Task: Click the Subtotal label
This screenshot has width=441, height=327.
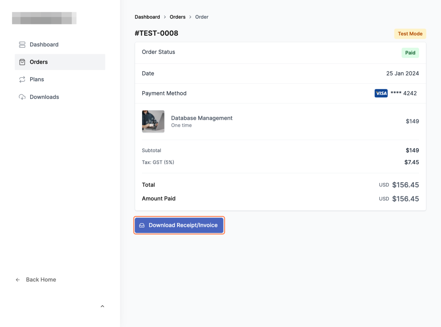Action: coord(151,150)
